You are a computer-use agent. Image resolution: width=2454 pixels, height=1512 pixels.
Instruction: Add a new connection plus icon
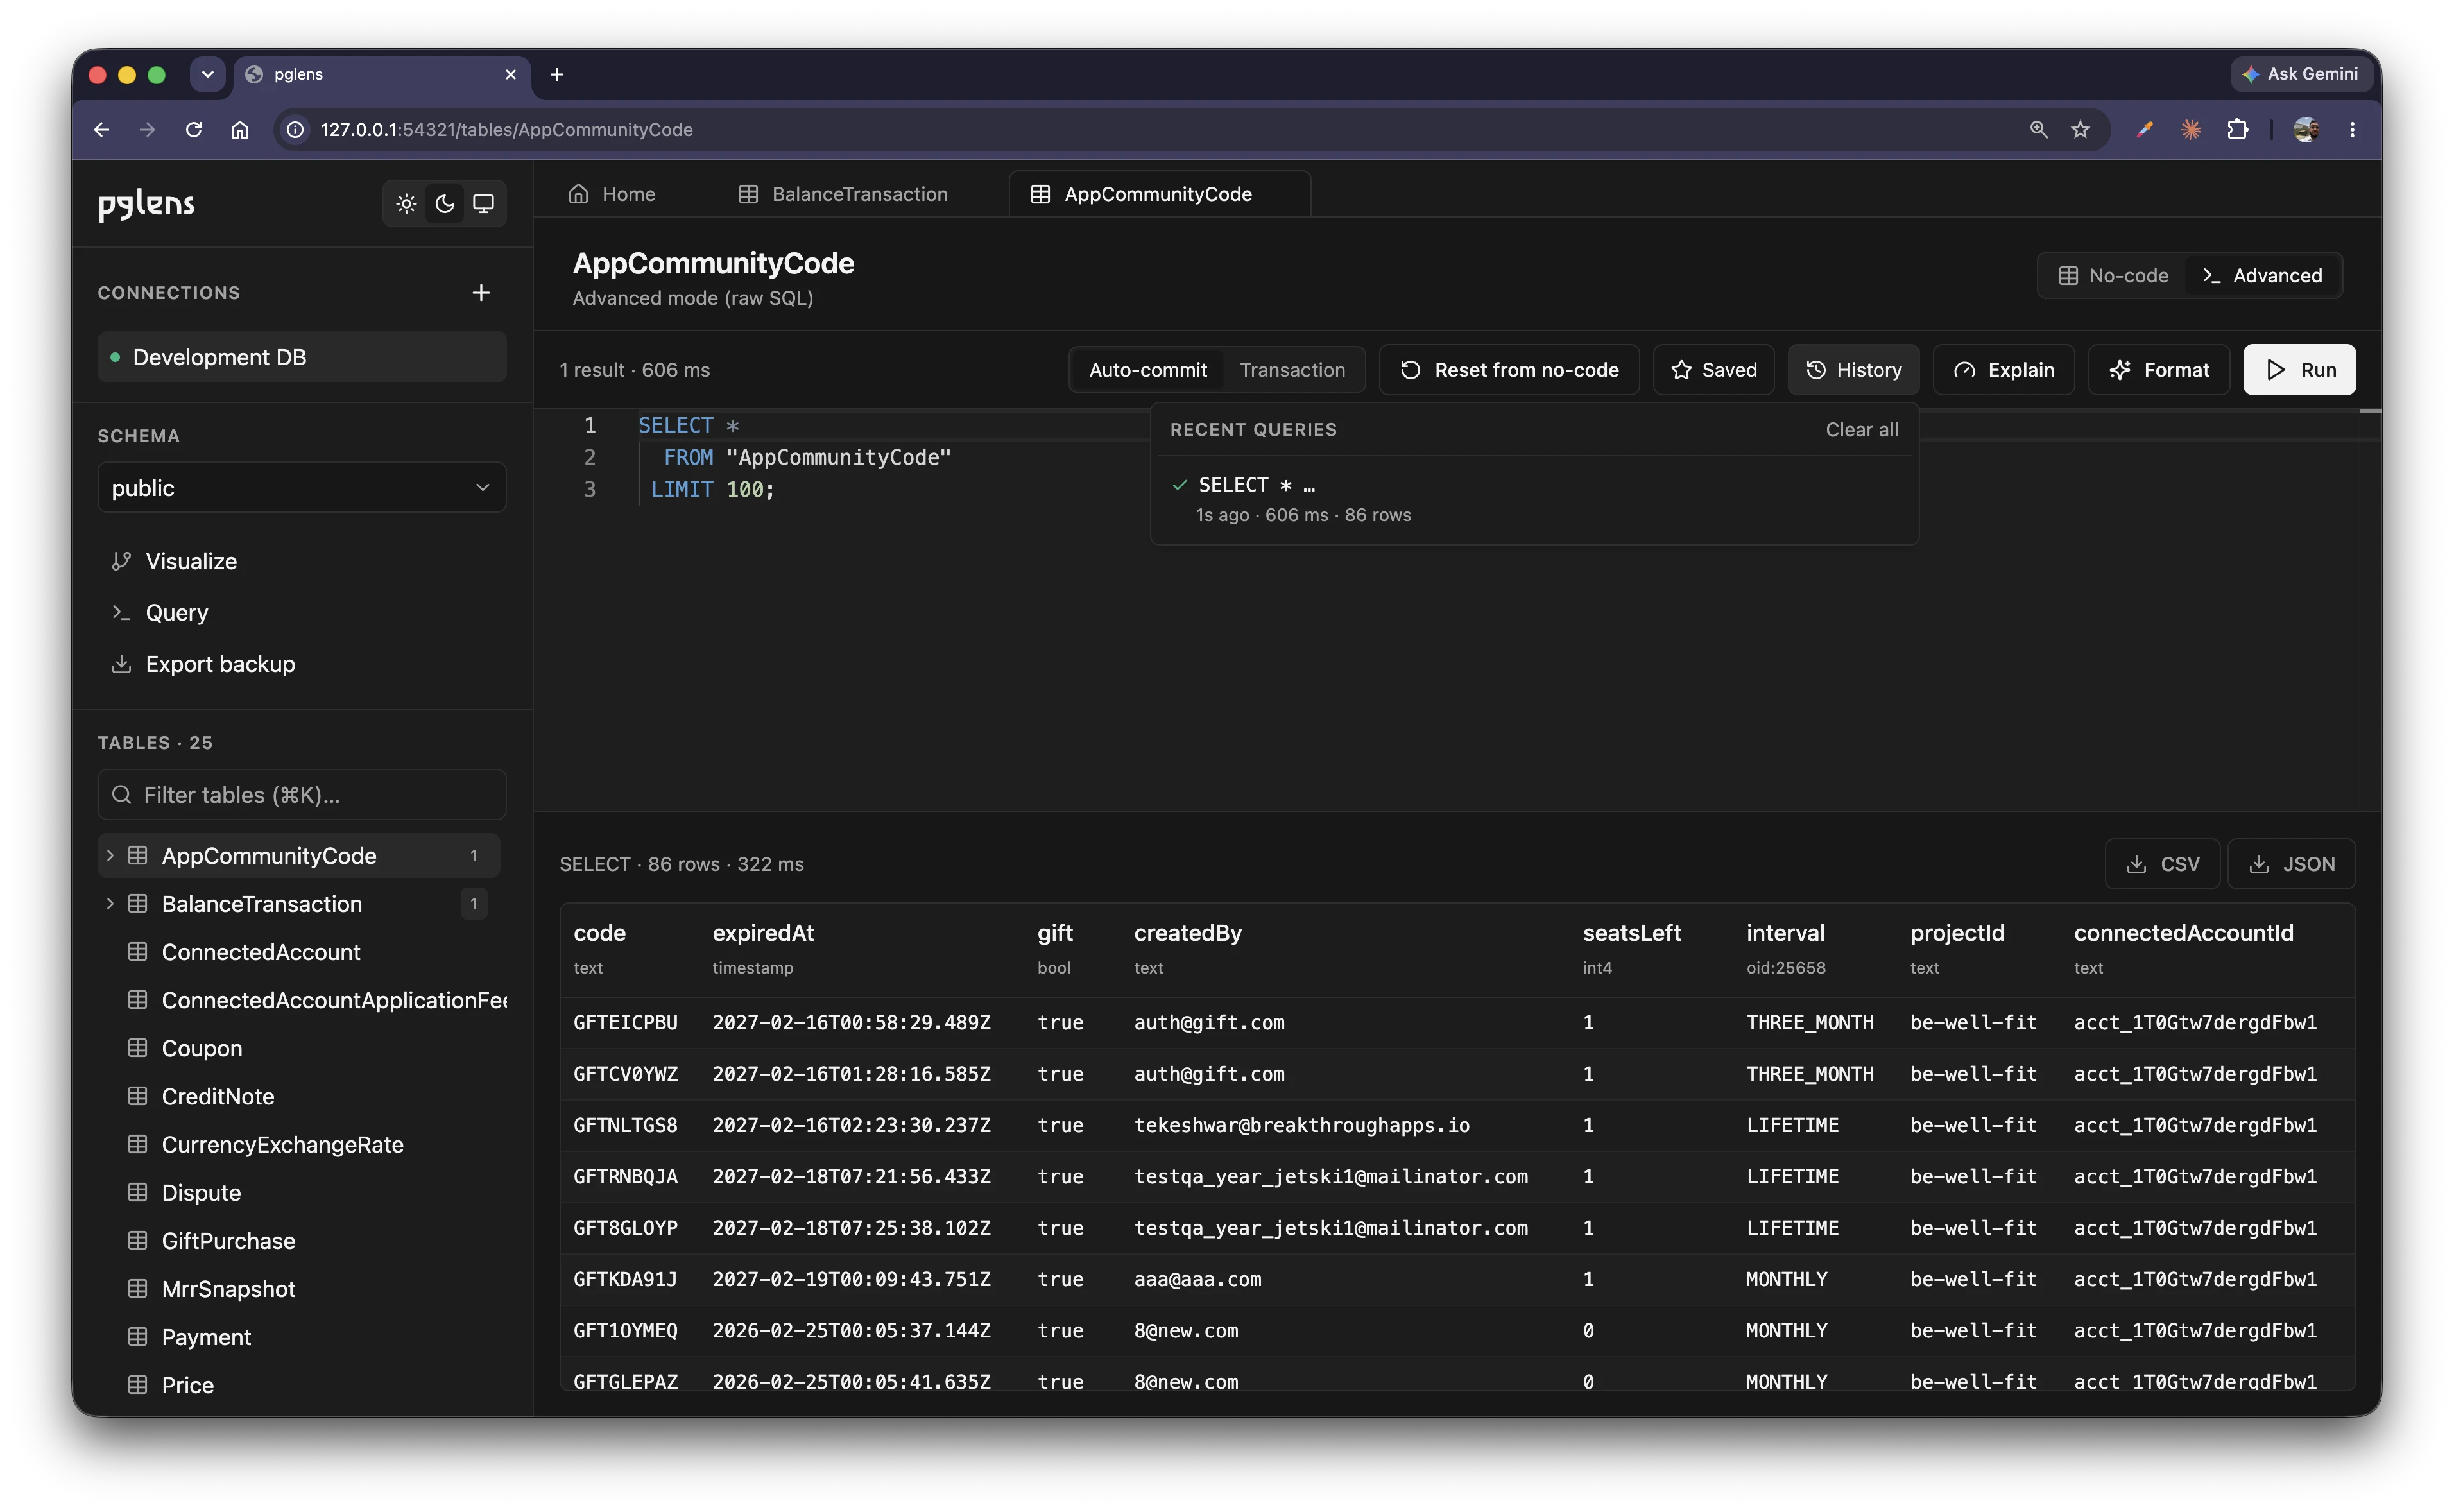(481, 293)
